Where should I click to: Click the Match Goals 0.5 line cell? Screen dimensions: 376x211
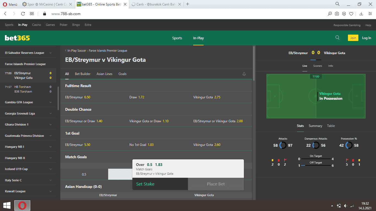pyautogui.click(x=84, y=174)
